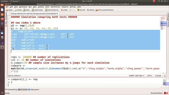Click 'cnt <- 10' code line

point(36,60)
